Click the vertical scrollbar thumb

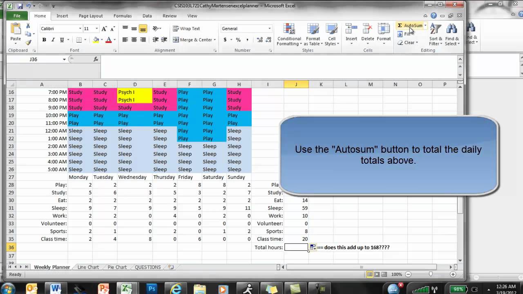[460, 204]
